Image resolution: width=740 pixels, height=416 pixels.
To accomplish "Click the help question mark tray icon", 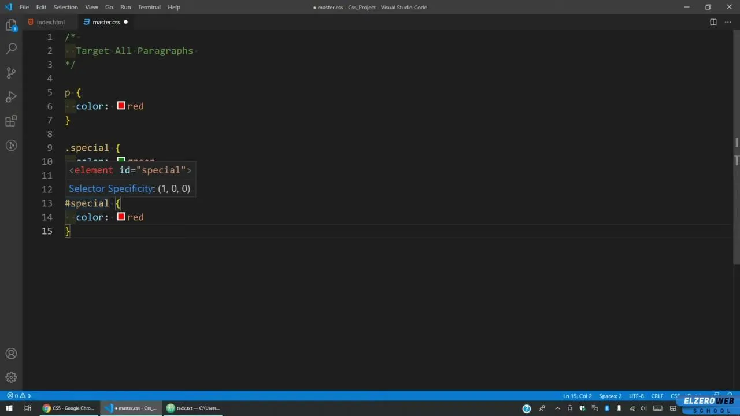I will tap(527, 408).
